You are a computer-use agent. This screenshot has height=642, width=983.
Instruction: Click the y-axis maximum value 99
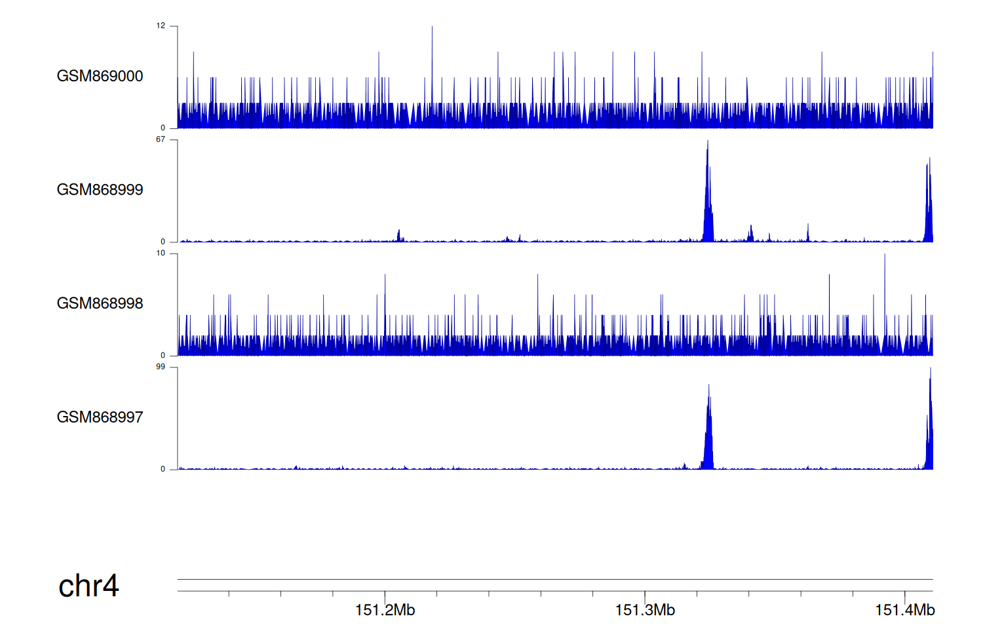click(161, 367)
